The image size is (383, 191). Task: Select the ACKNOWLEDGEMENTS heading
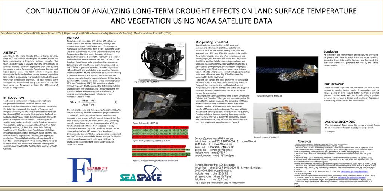click(x=340, y=122)
